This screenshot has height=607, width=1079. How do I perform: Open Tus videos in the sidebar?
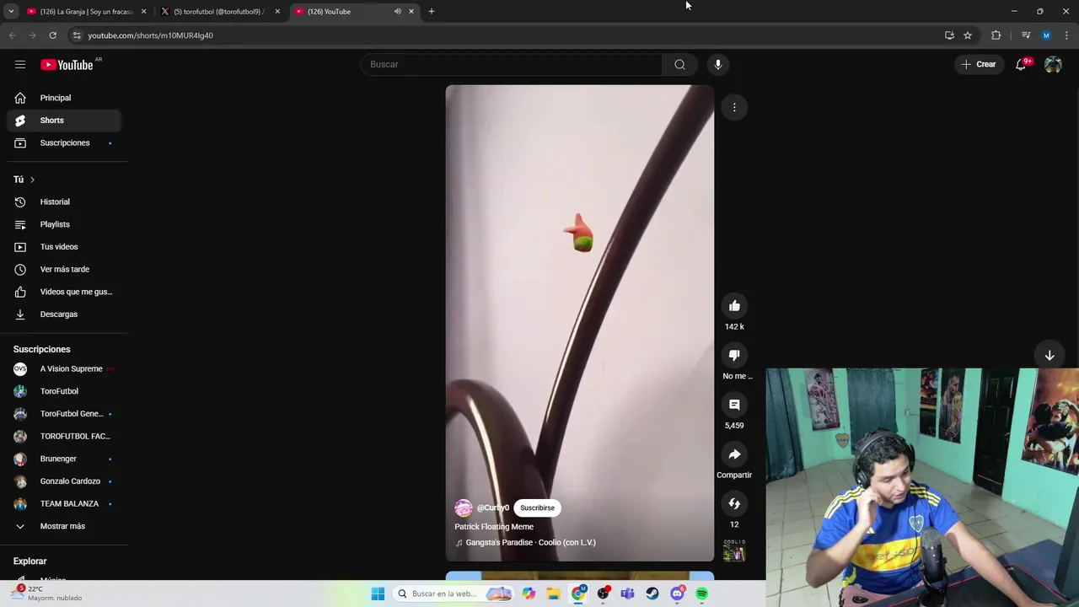click(64, 247)
